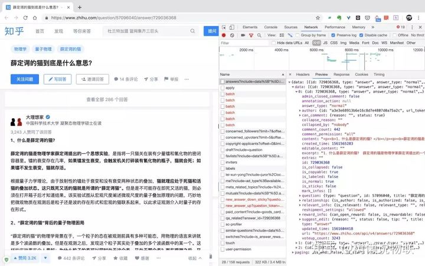Click the Network Filter text box

[244, 43]
